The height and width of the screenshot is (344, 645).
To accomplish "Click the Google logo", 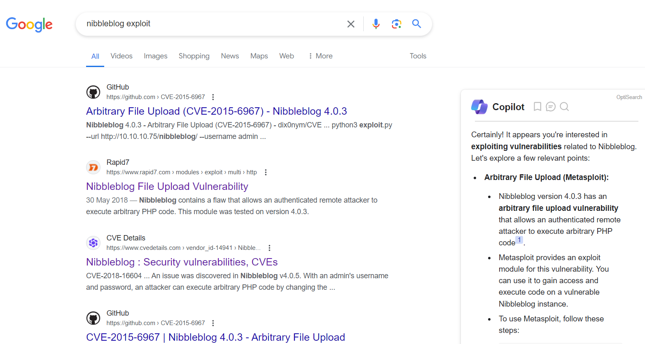I will [x=29, y=24].
